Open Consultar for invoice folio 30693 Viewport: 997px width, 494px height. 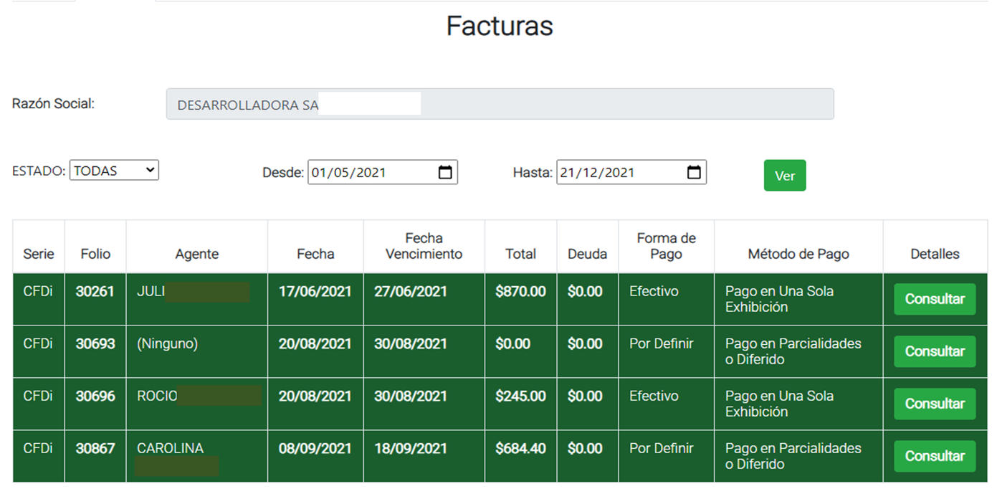934,351
